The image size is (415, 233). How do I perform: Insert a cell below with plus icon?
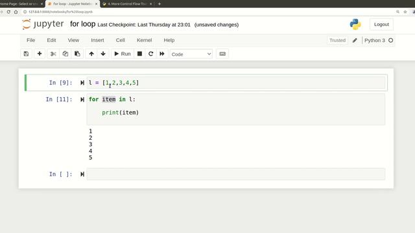pyautogui.click(x=40, y=54)
